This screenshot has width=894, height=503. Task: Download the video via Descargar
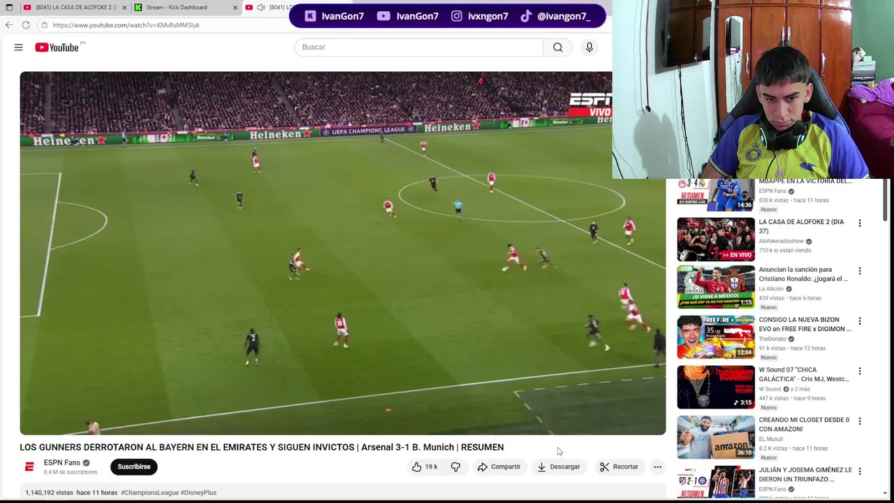tap(558, 467)
